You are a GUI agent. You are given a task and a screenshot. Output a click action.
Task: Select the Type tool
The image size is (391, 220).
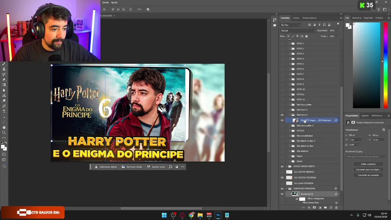tap(4, 111)
